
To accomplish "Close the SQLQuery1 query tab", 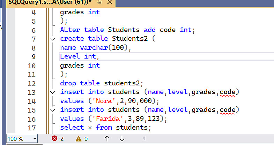I will (x=110, y=2).
